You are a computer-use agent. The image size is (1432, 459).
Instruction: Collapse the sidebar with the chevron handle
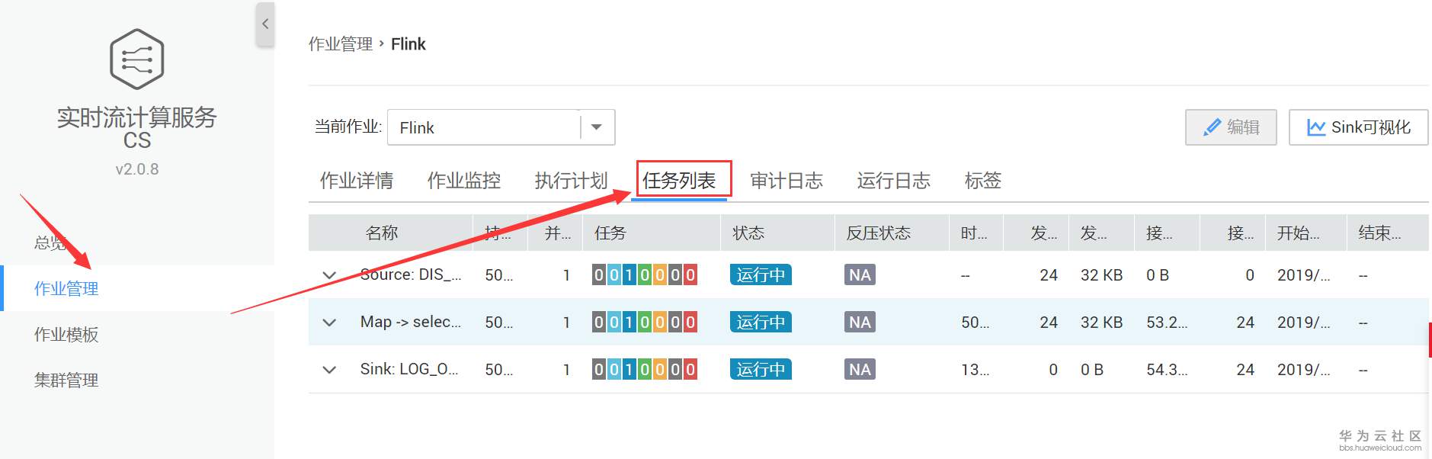265,24
